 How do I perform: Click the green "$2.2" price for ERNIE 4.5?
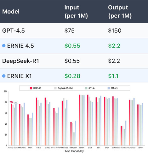coord(114,46)
